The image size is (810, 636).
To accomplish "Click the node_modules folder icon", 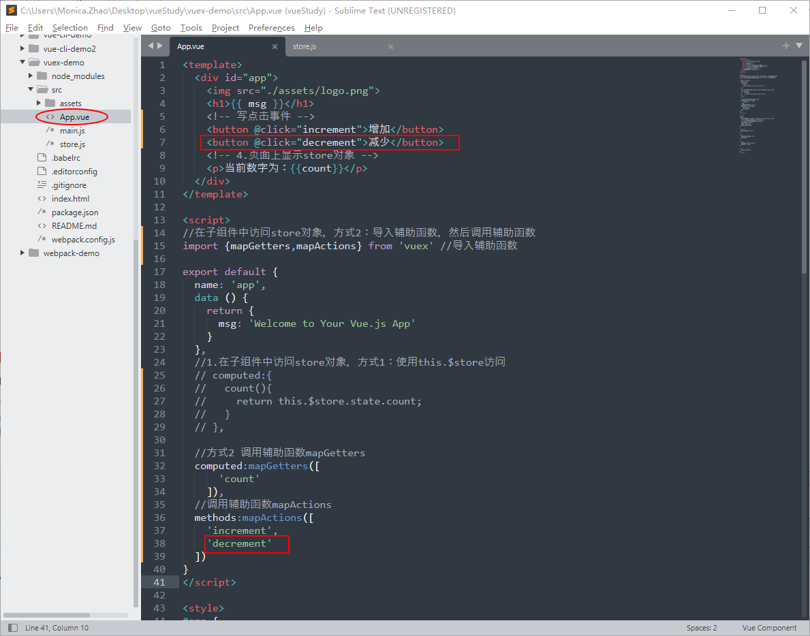I will pos(42,76).
